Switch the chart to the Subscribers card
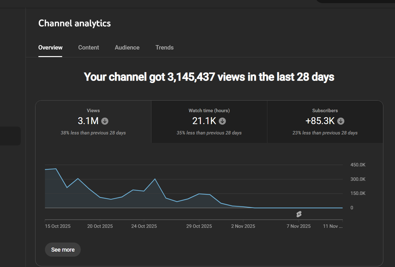This screenshot has height=267, width=395. coord(325,122)
